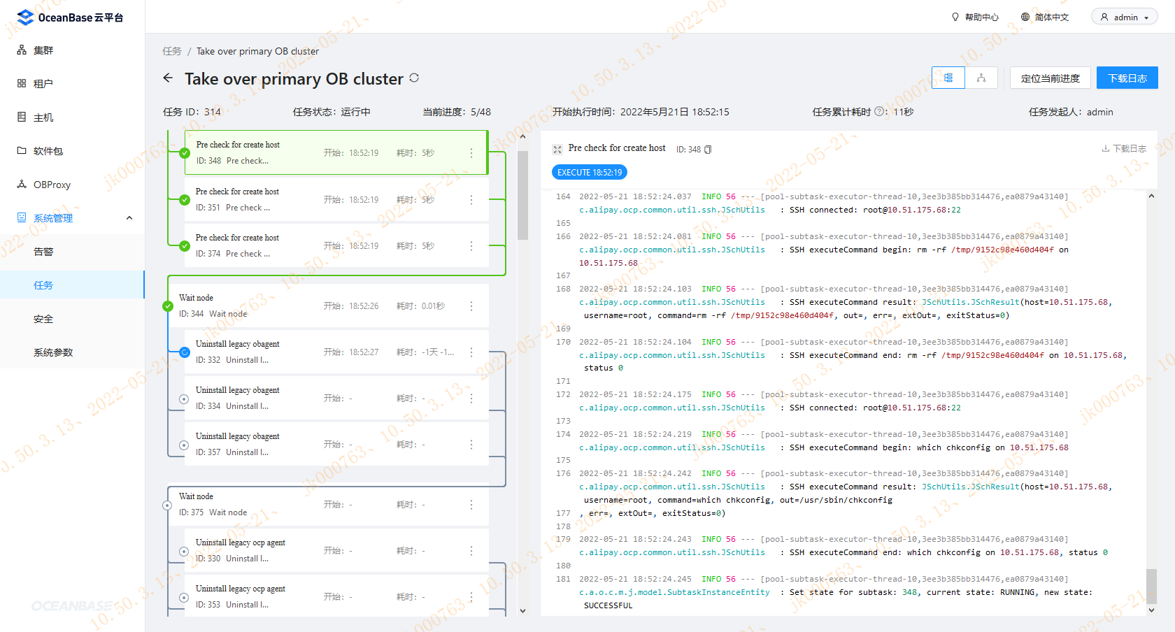Click the EXECUTE 18:52:19 tag
The image size is (1175, 632).
click(x=590, y=172)
